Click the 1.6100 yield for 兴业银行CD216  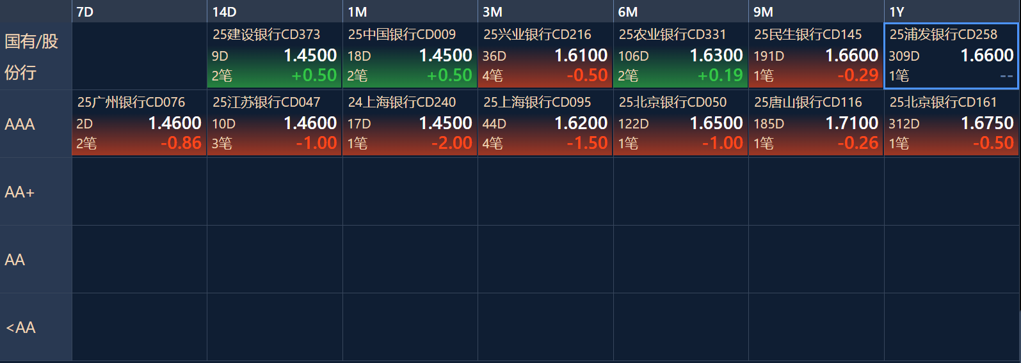[x=581, y=56]
